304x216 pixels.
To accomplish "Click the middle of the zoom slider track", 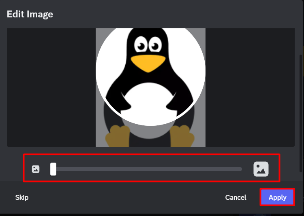I will (x=146, y=169).
